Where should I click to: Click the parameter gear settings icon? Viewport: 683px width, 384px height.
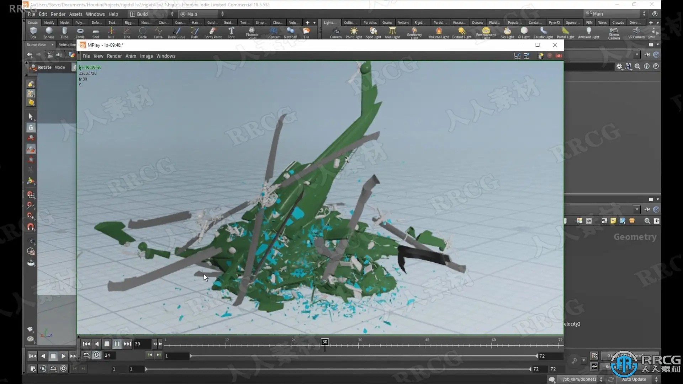619,66
